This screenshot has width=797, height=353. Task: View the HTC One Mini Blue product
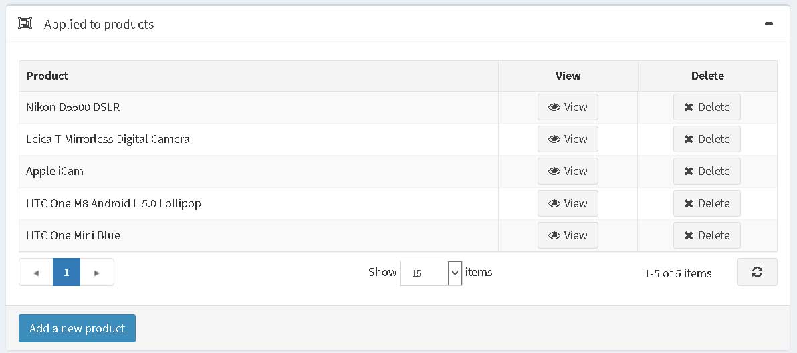[568, 235]
